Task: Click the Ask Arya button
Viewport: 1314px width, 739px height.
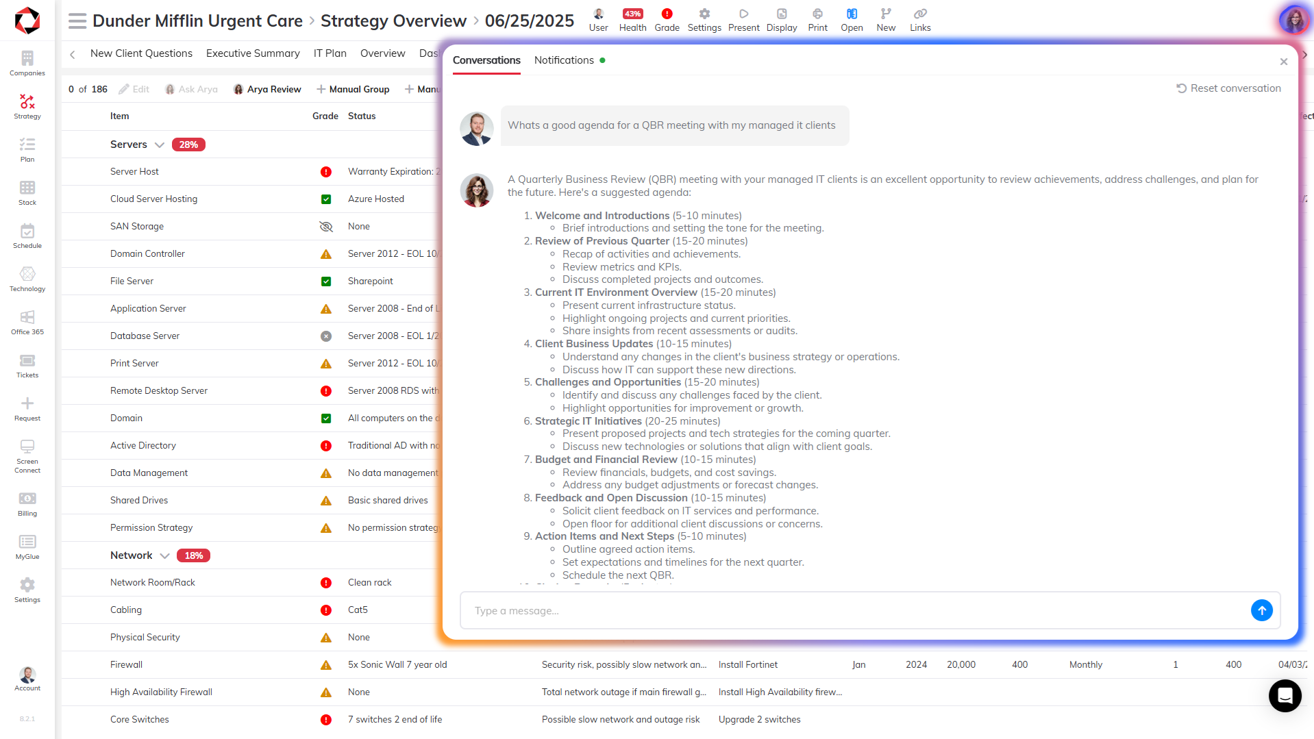Action: click(191, 89)
